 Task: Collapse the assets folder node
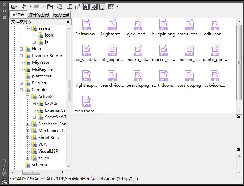27,28
